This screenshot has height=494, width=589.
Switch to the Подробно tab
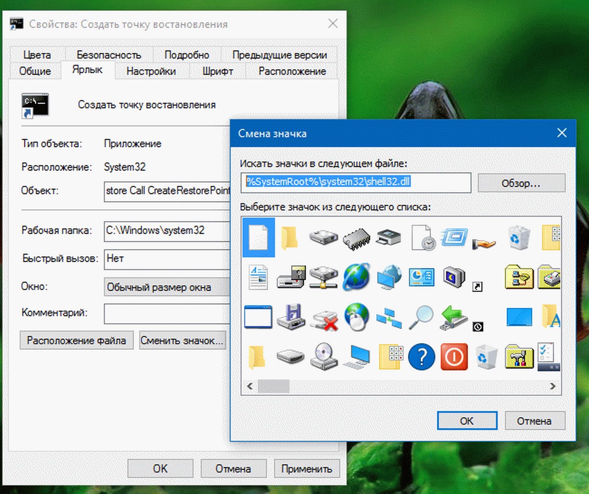click(187, 55)
